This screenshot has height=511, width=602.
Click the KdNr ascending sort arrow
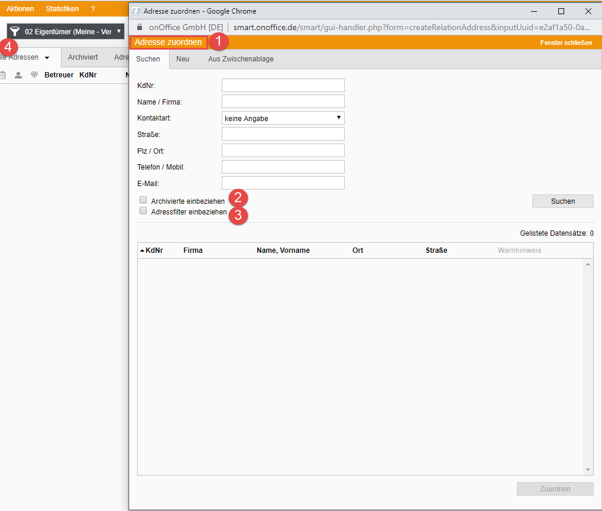coord(142,250)
